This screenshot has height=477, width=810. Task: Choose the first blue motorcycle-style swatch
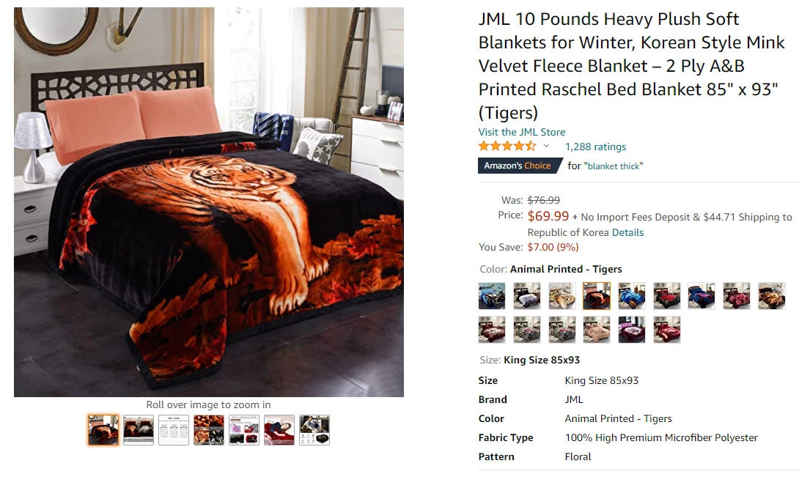click(x=492, y=296)
